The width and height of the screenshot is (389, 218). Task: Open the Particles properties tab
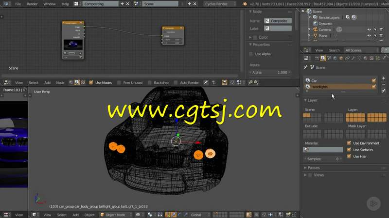(378, 58)
